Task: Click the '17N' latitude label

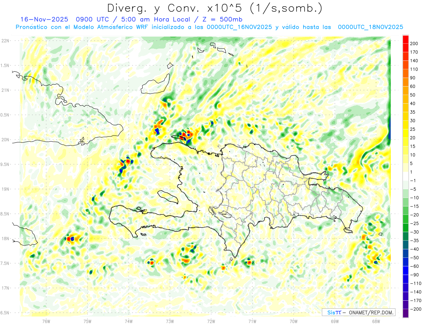Action: 5,288
